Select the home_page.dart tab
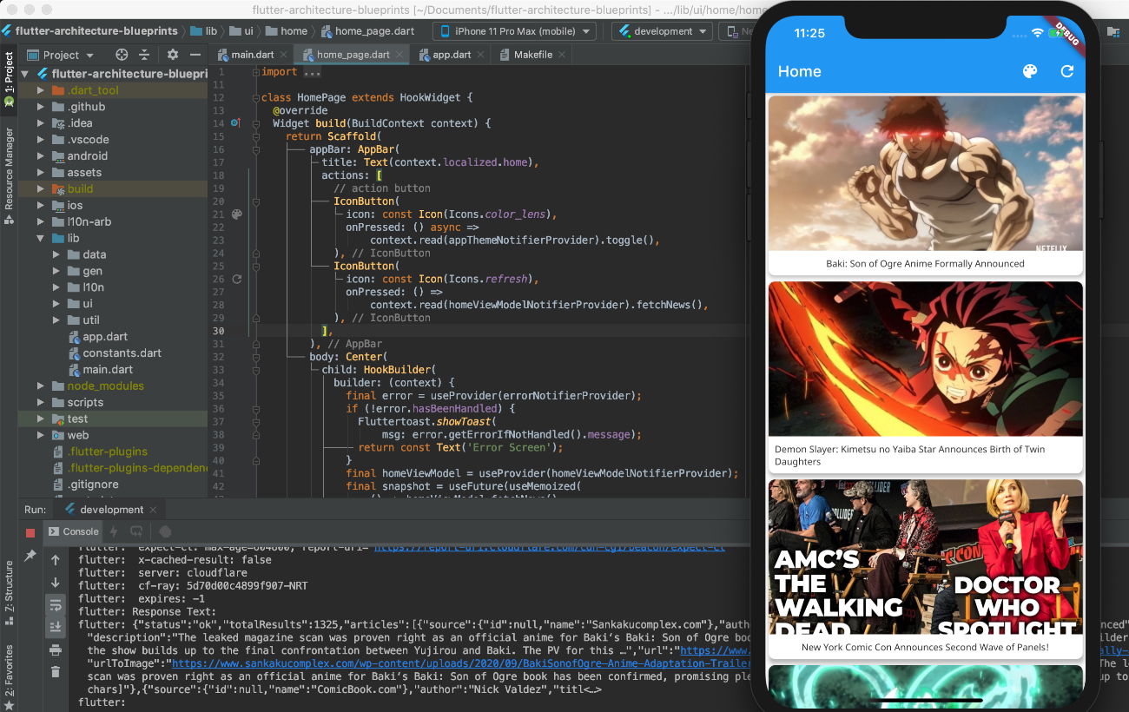 [x=353, y=55]
